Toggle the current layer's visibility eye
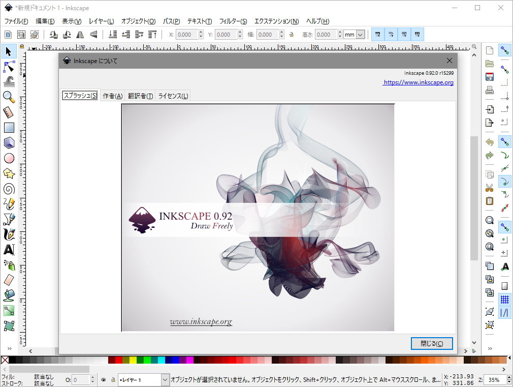Screen dimensions: 513x387 click(x=103, y=379)
